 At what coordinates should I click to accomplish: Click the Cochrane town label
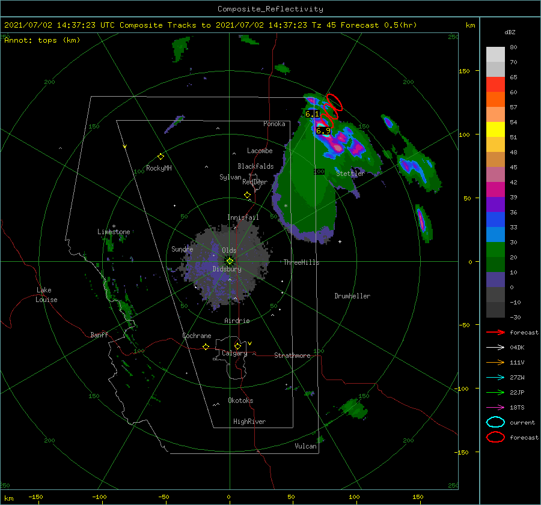tap(197, 336)
